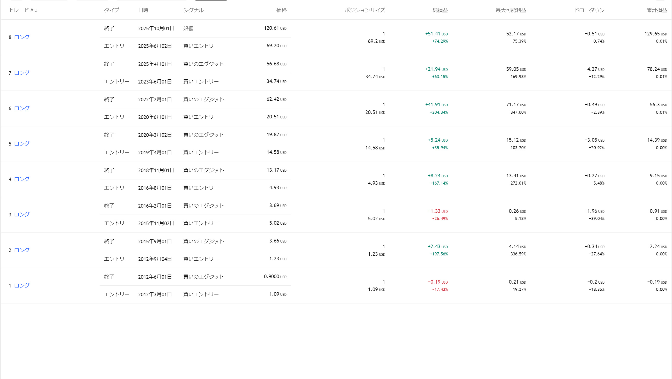Click the ポジションサイズ column header
The height and width of the screenshot is (379, 672).
click(x=364, y=10)
